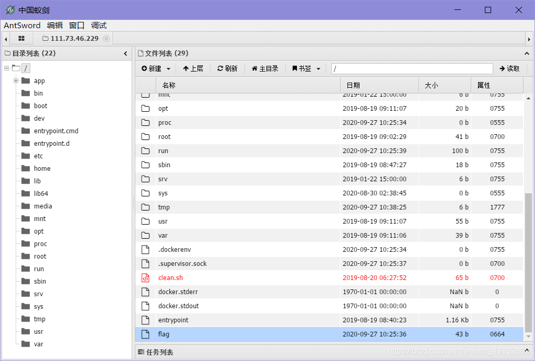Sort by the 名称 column header
The height and width of the screenshot is (361, 535).
248,85
